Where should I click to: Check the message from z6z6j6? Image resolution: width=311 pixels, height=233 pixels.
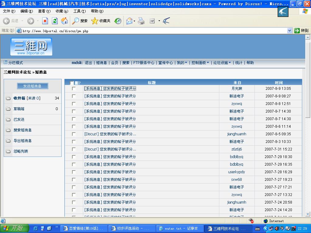[74, 149]
